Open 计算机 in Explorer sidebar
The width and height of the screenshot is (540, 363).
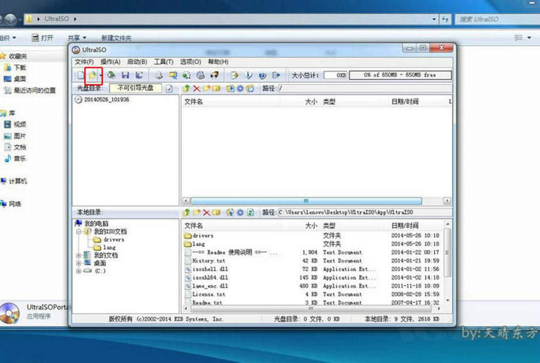pos(17,181)
